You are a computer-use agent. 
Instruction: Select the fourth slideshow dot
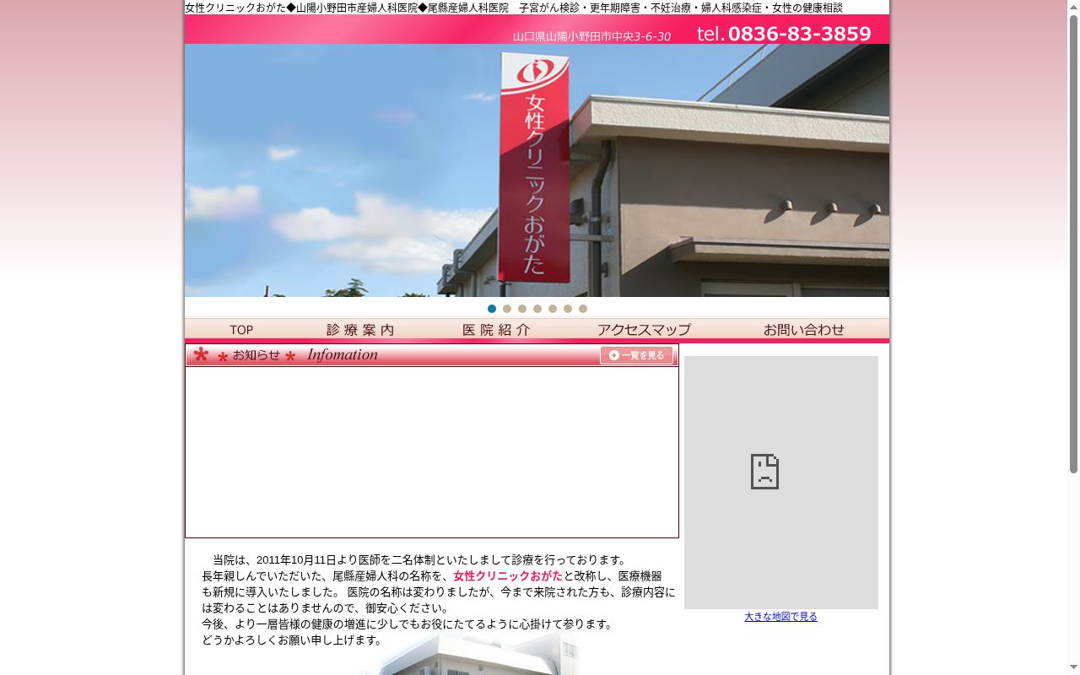coord(537,309)
